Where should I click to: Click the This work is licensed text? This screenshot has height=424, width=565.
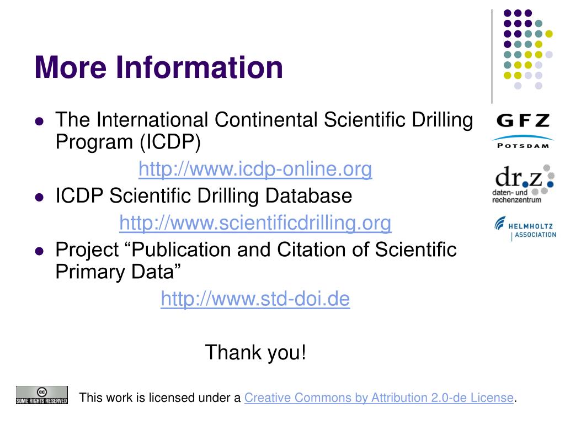click(x=159, y=397)
